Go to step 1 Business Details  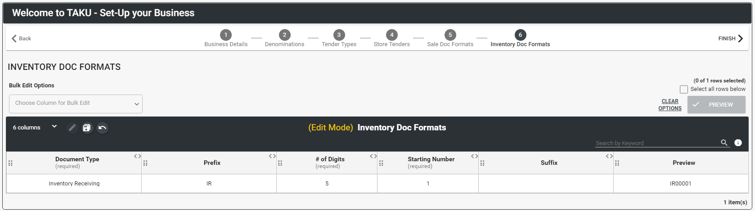tap(226, 38)
